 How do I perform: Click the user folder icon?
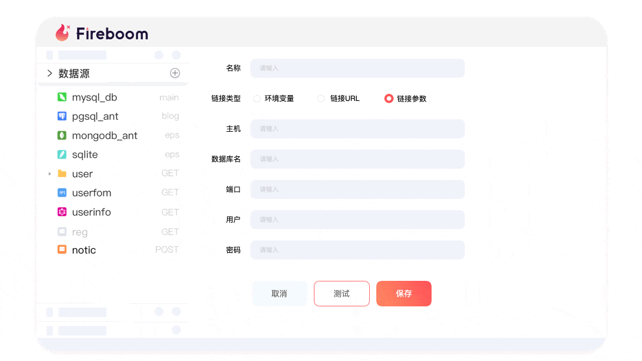point(62,174)
